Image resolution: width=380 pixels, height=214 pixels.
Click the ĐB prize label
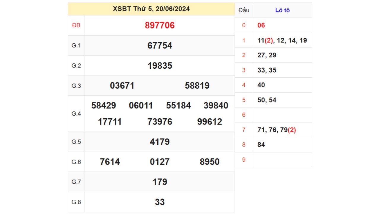click(x=76, y=26)
